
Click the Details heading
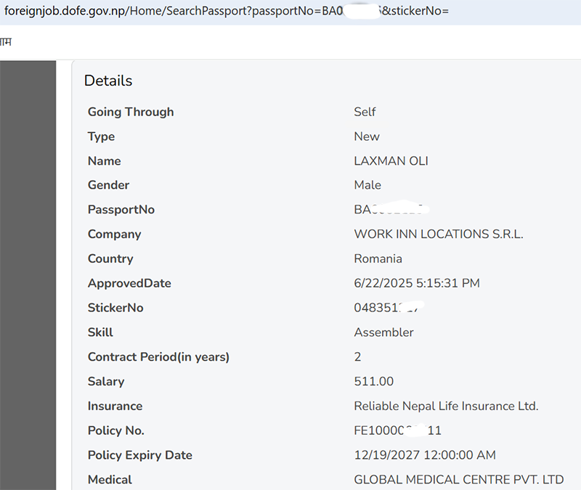[108, 81]
